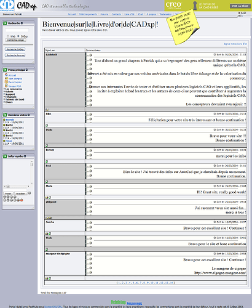The height and width of the screenshot is (308, 252).
Task: Open Livre d'Or in the top navigation
Action: coord(130,14)
